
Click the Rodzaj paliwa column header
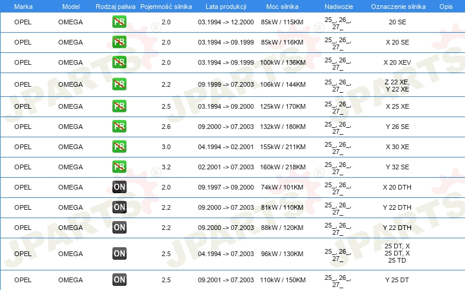[x=115, y=7]
